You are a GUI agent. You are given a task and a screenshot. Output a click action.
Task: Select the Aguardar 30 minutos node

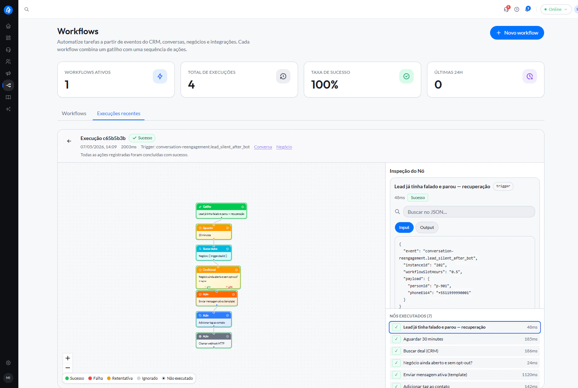[214, 232]
